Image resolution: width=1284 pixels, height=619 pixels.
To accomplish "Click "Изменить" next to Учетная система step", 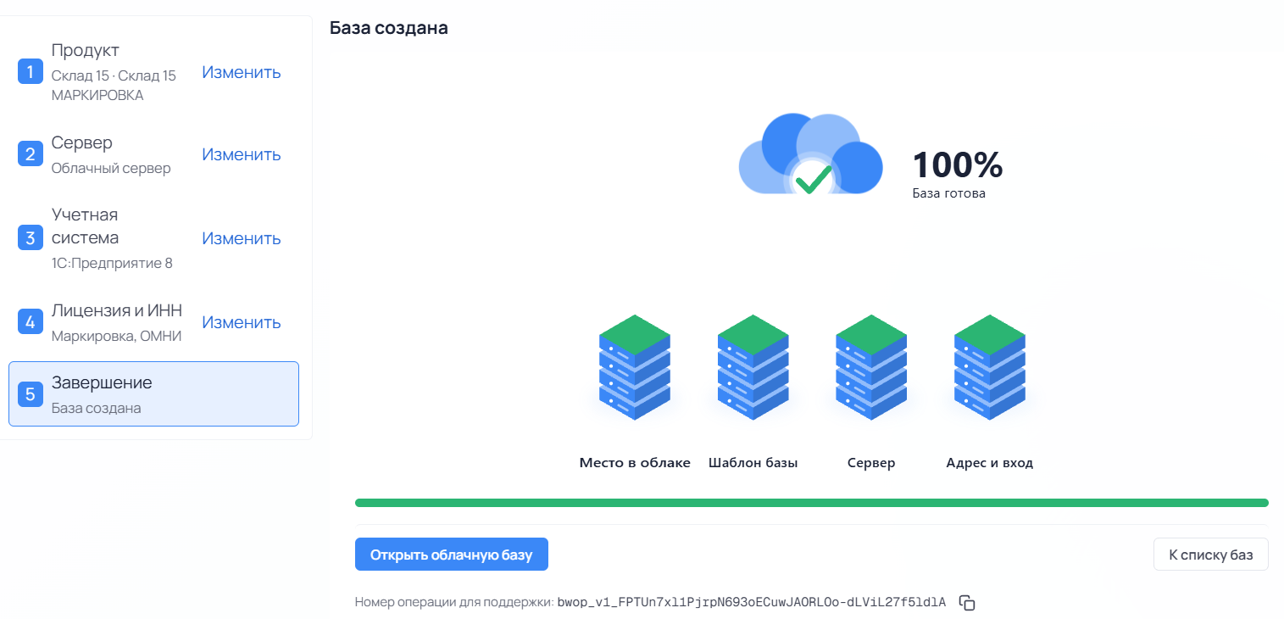I will (x=242, y=238).
